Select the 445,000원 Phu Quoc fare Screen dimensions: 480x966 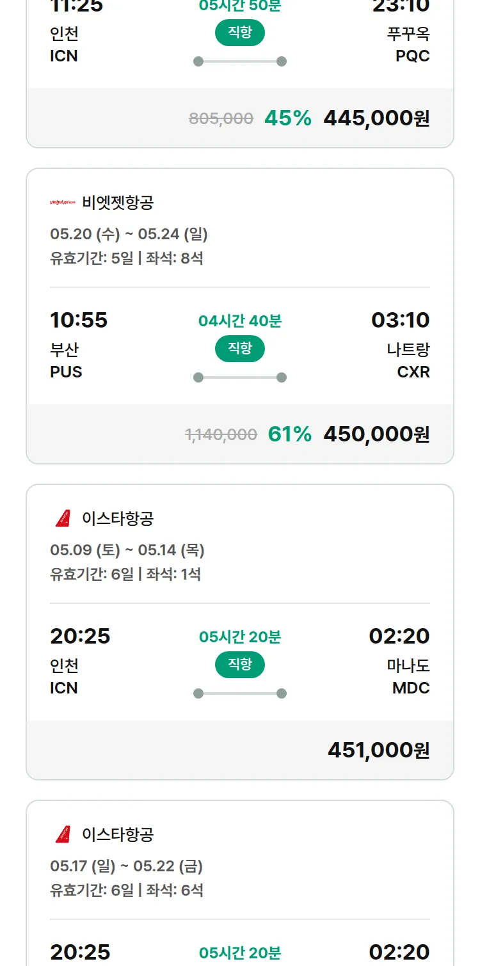click(376, 118)
